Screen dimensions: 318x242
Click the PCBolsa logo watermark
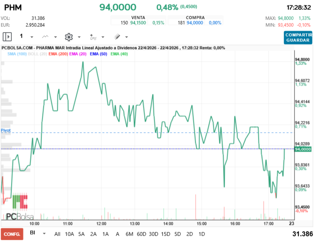(20, 207)
